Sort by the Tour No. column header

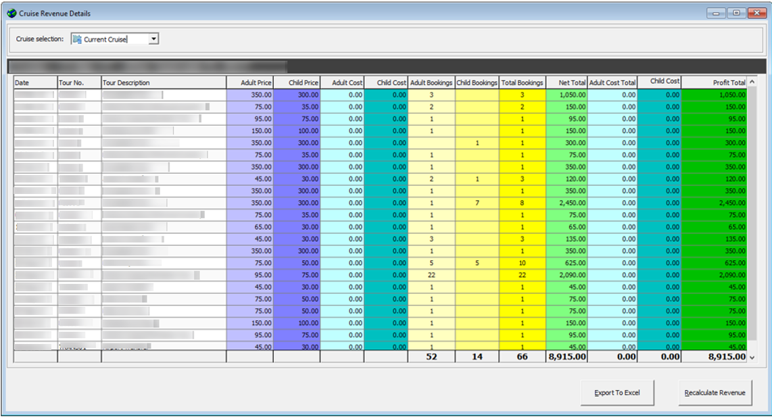pyautogui.click(x=78, y=84)
